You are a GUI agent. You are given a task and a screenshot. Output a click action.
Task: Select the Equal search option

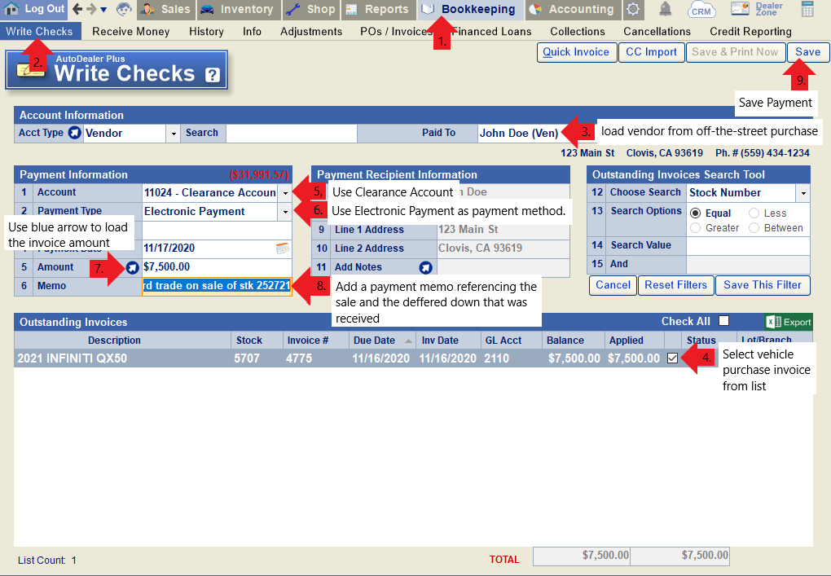point(695,213)
